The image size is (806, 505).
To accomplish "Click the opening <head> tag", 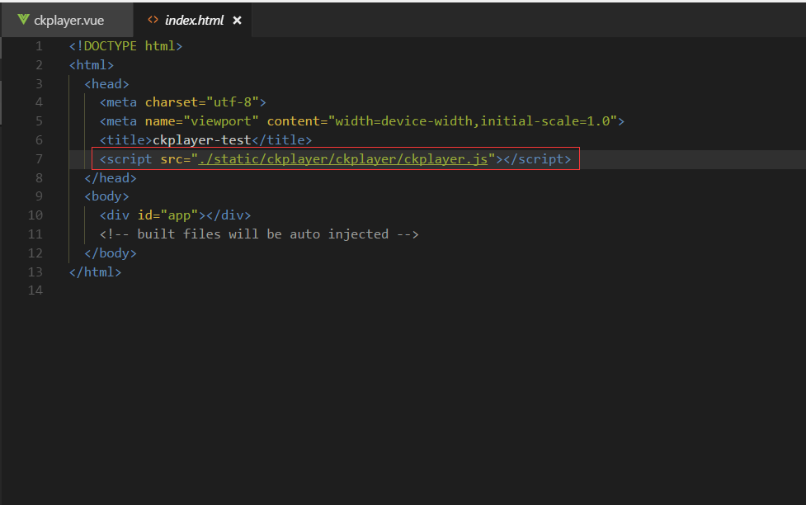I will click(x=107, y=84).
